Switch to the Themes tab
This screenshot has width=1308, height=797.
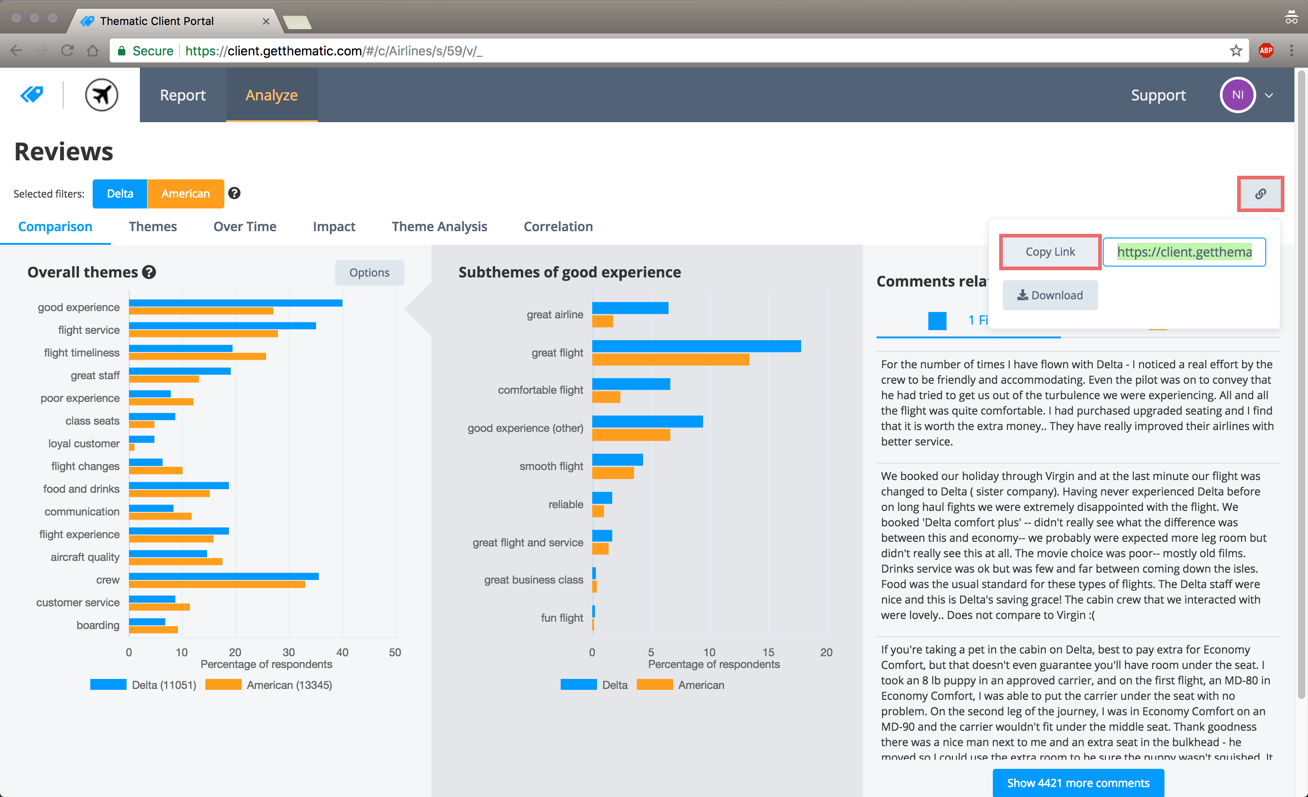152,227
